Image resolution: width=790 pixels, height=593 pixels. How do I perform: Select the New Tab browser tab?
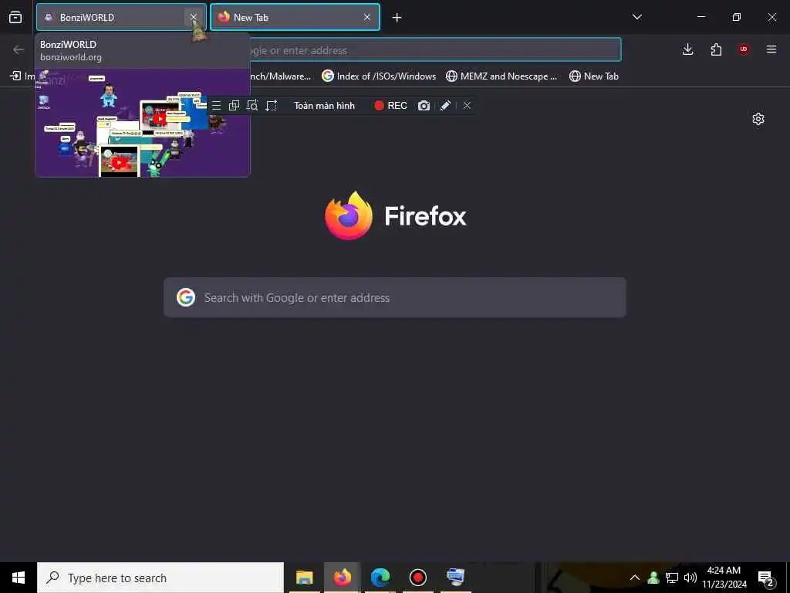coord(295,17)
